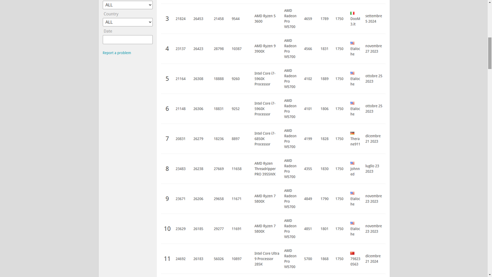Image resolution: width=492 pixels, height=277 pixels.
Task: Click the US flag in row 6
Action: [x=352, y=103]
